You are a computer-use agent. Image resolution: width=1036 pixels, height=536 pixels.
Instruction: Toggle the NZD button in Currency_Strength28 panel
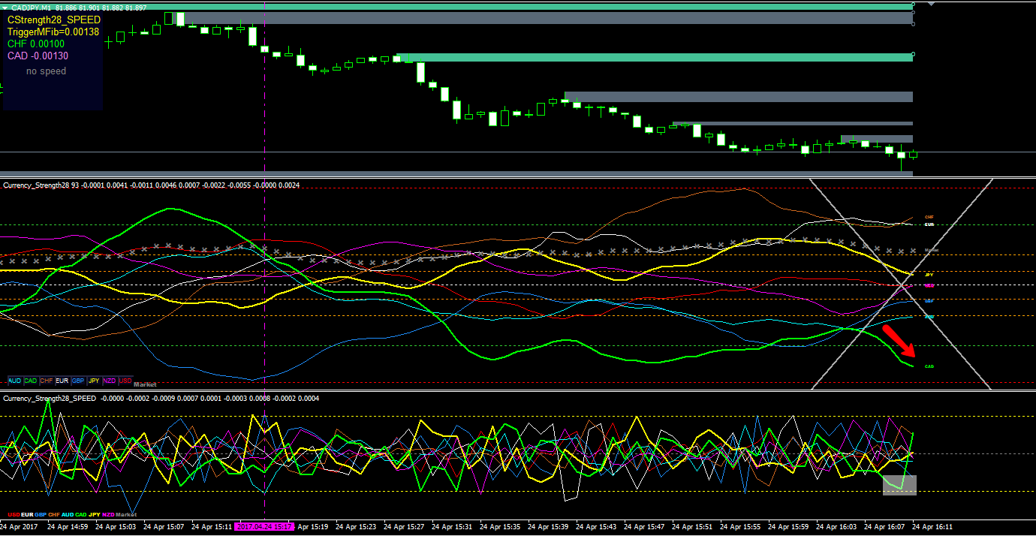[x=110, y=381]
